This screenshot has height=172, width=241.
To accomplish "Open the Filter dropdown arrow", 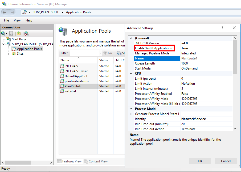I will [x=100, y=53].
